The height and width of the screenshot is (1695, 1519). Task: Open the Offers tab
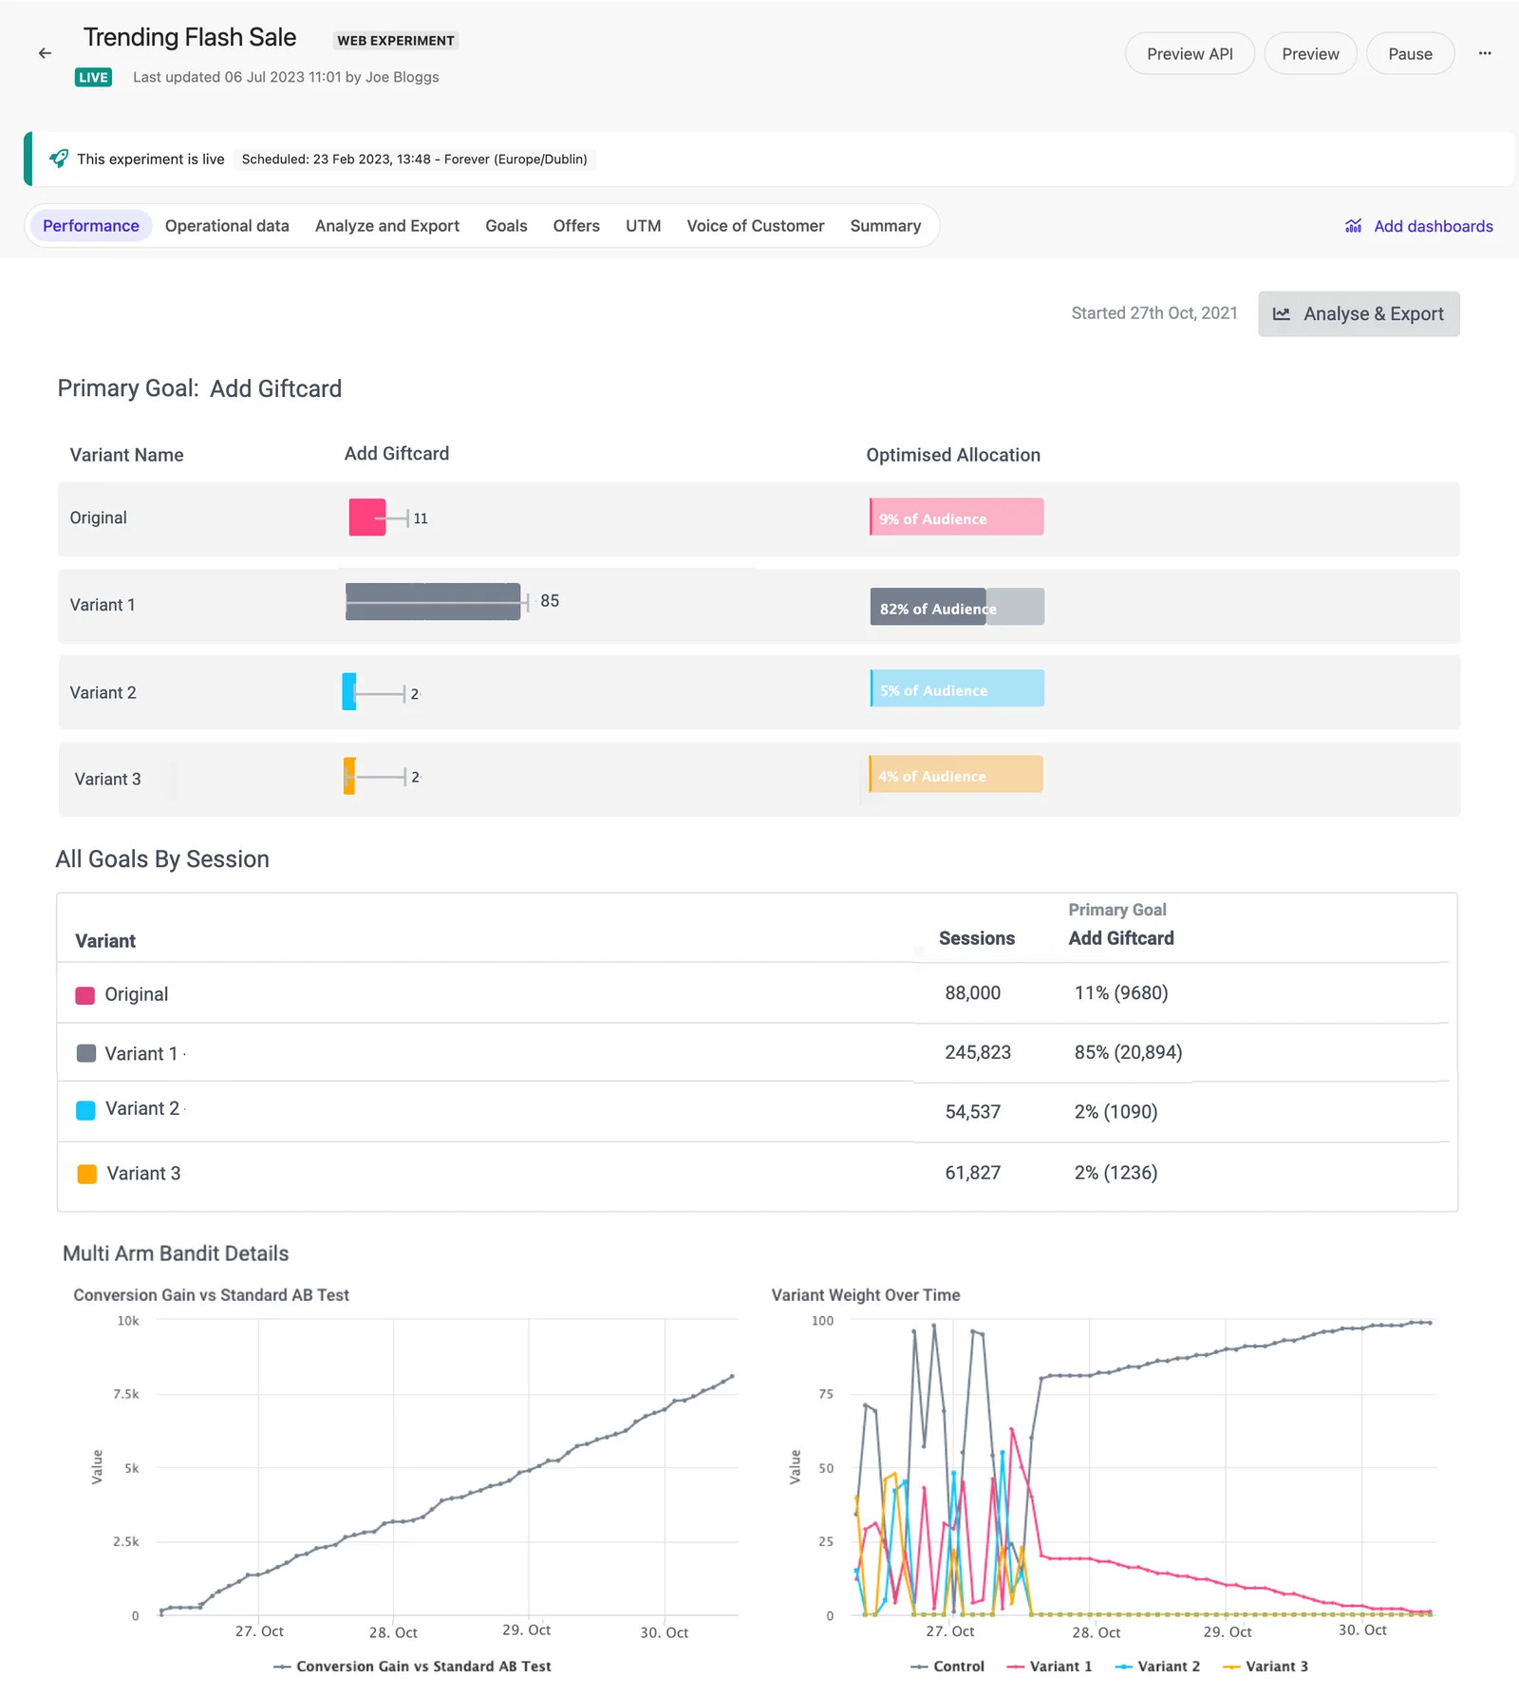[x=576, y=226]
